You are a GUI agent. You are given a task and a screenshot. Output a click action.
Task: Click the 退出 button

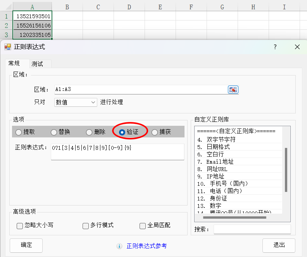[279, 245]
